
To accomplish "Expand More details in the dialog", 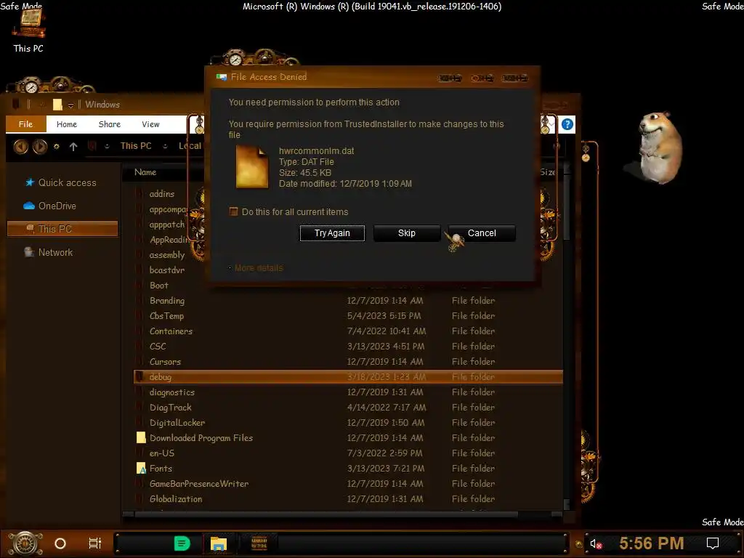I will [x=259, y=268].
